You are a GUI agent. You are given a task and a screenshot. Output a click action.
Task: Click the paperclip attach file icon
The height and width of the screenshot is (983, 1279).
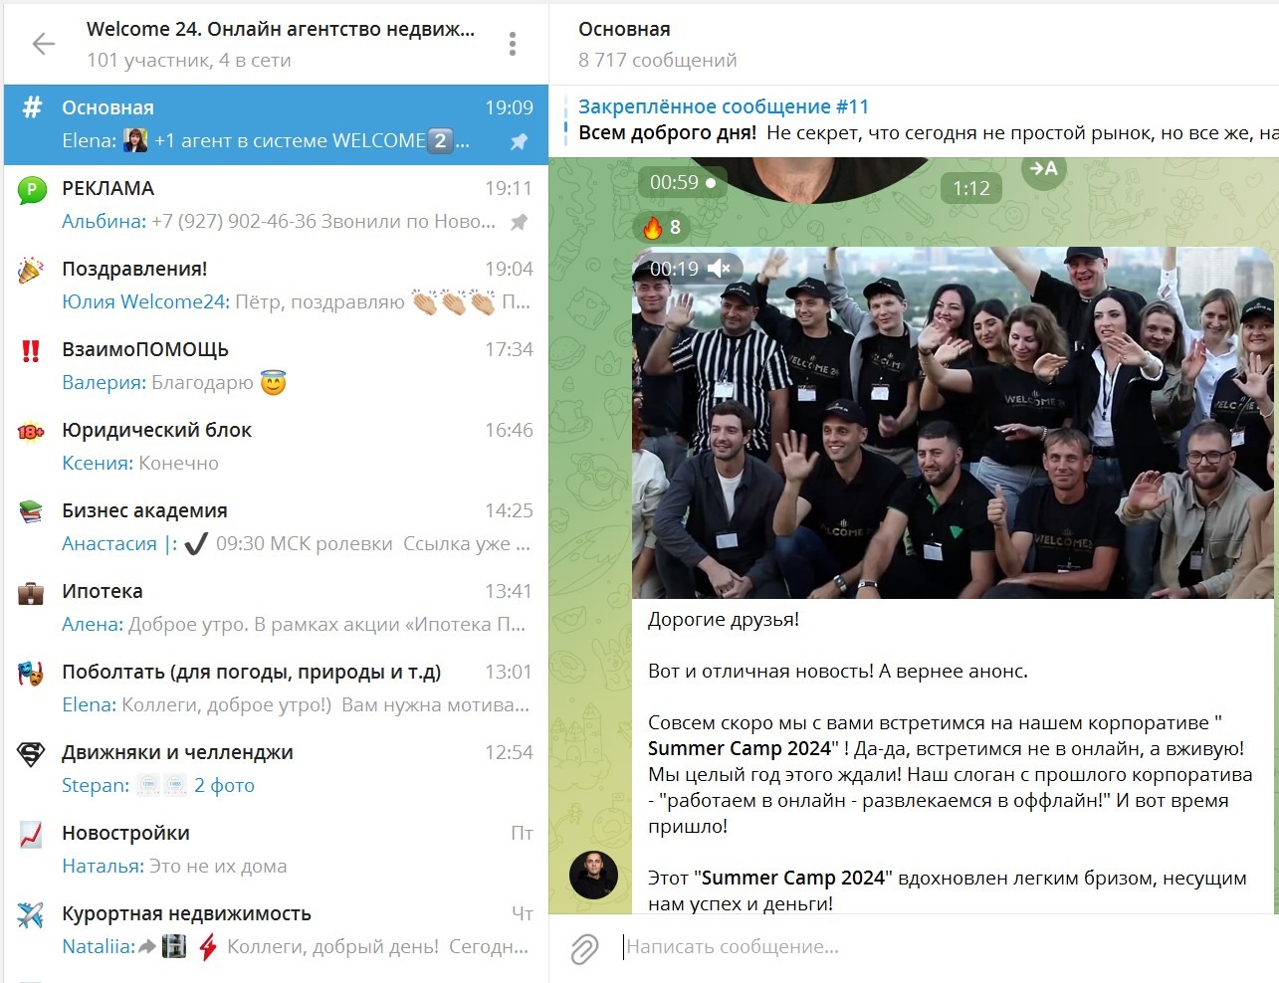click(584, 949)
